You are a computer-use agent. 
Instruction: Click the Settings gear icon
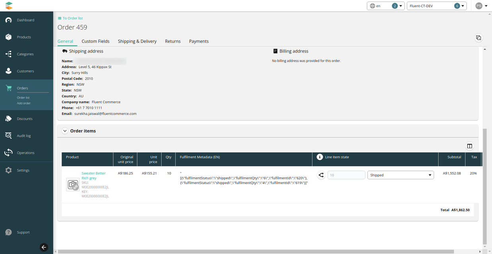[x=8, y=170]
